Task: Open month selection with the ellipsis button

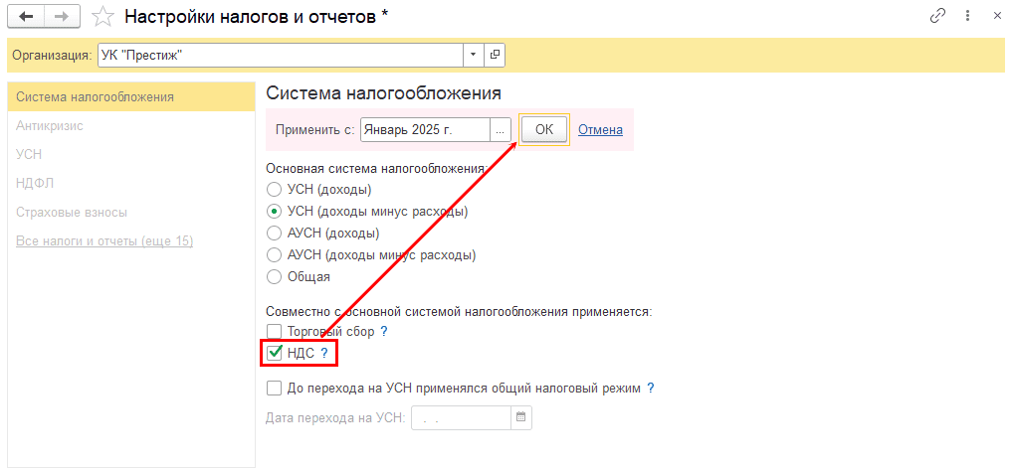Action: click(502, 130)
